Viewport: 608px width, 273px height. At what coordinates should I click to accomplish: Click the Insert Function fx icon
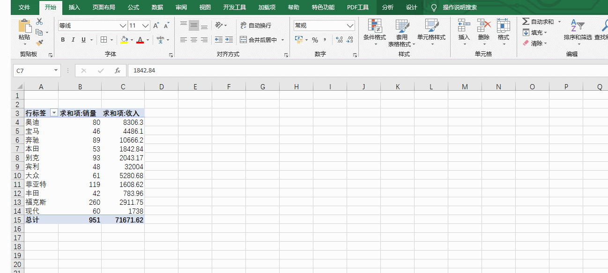click(x=118, y=71)
